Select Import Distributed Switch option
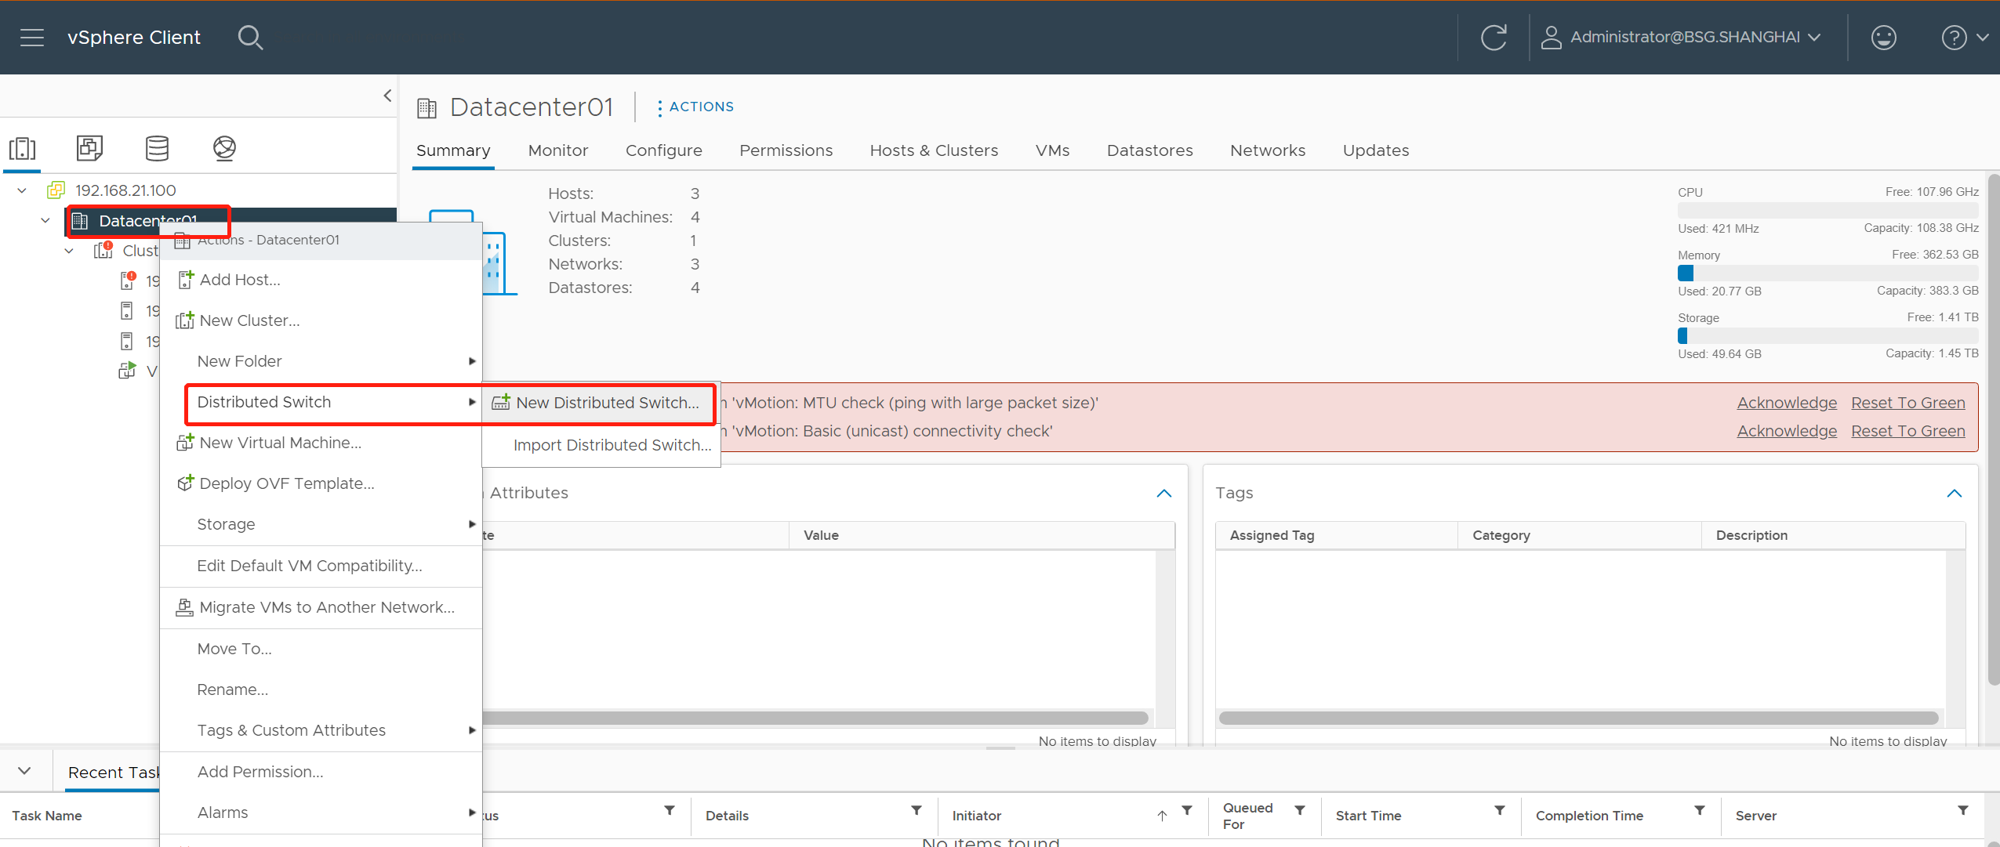 tap(612, 444)
